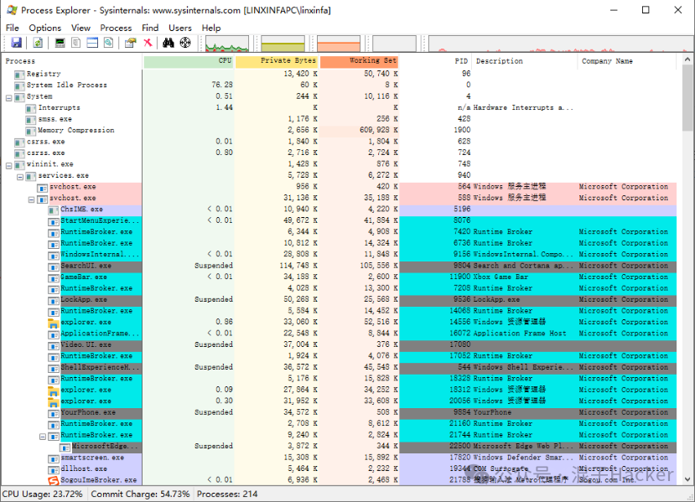This screenshot has width=695, height=502.
Task: Save the process list to a file
Action: pyautogui.click(x=17, y=43)
